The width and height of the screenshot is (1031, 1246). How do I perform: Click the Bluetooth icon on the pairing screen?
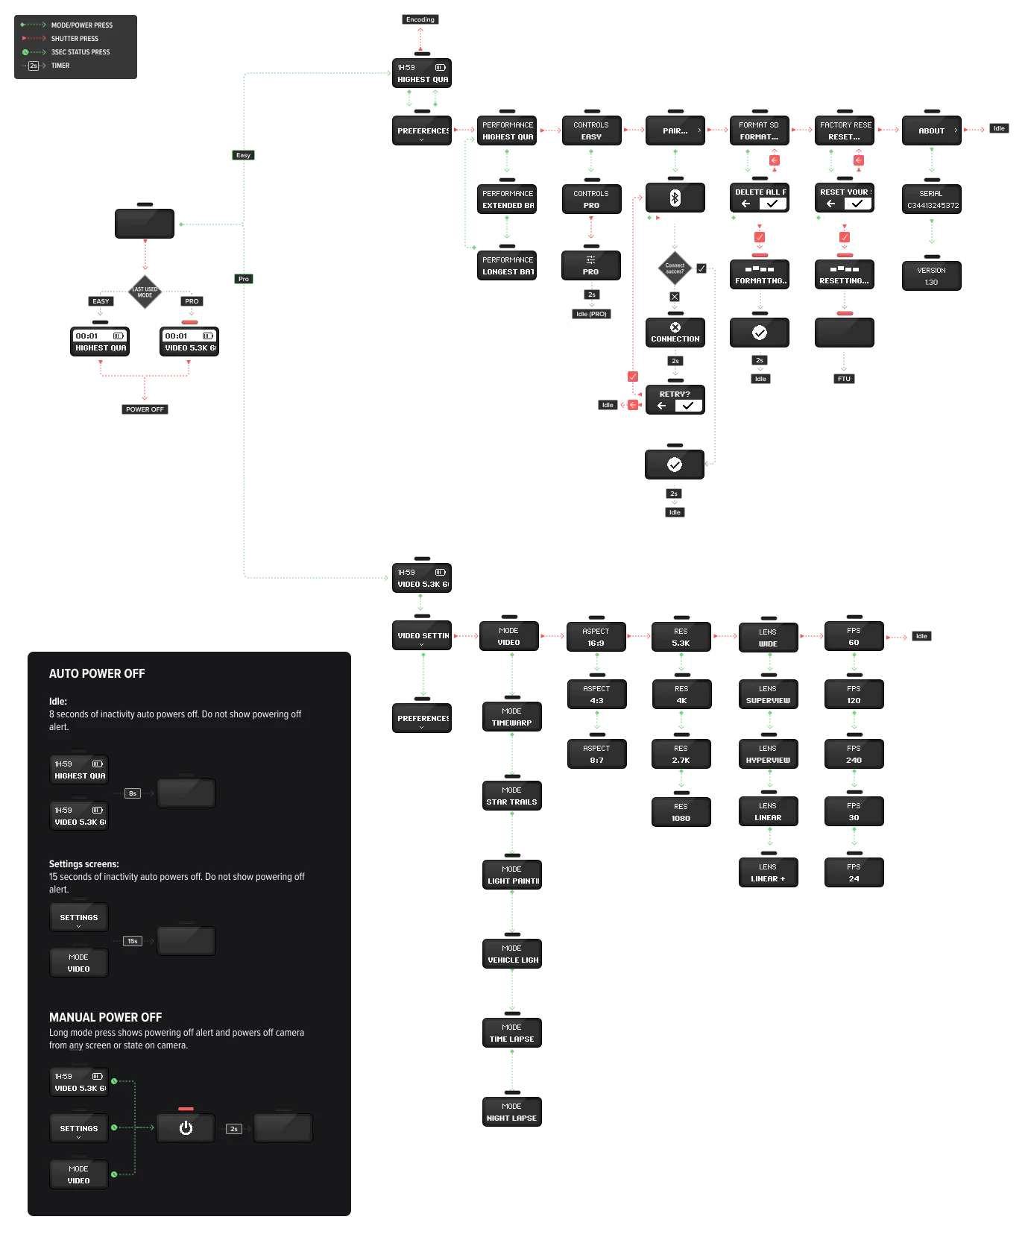tap(675, 198)
